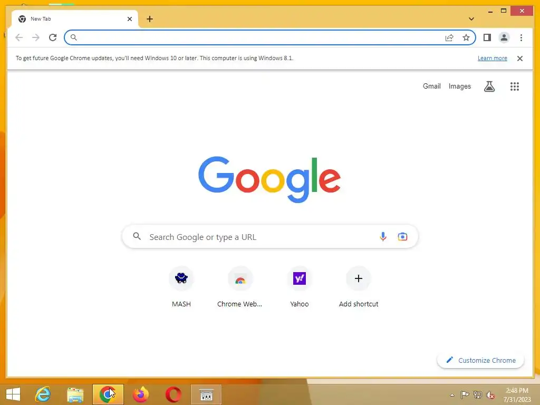Viewport: 540px width, 405px height.
Task: Search by image with Lens camera
Action: coord(402,237)
